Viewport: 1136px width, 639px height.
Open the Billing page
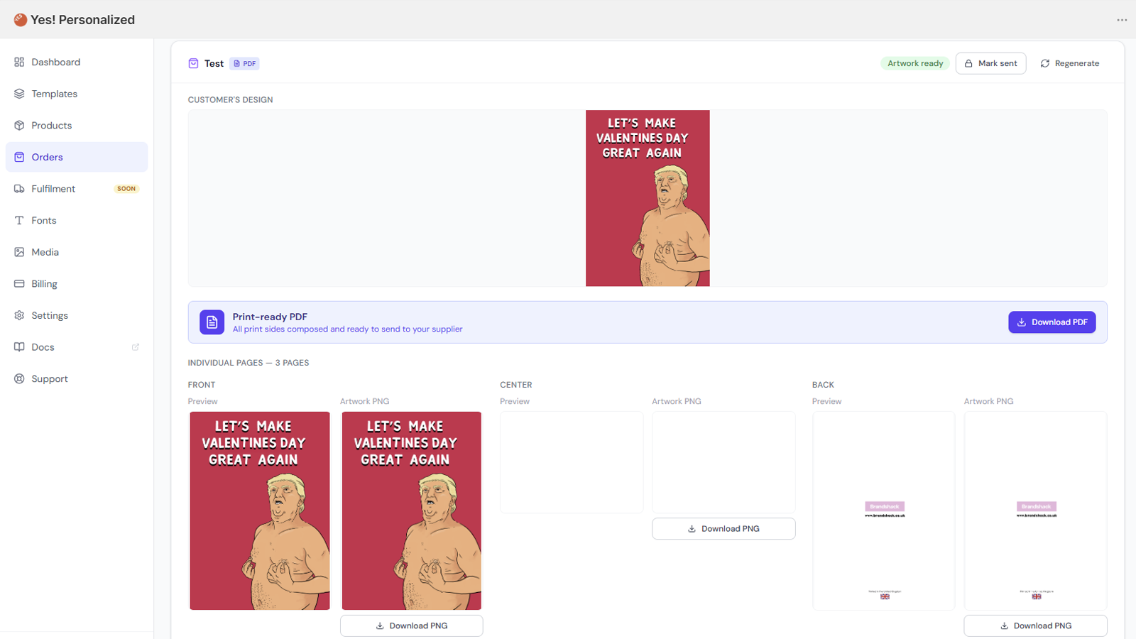tap(77, 284)
